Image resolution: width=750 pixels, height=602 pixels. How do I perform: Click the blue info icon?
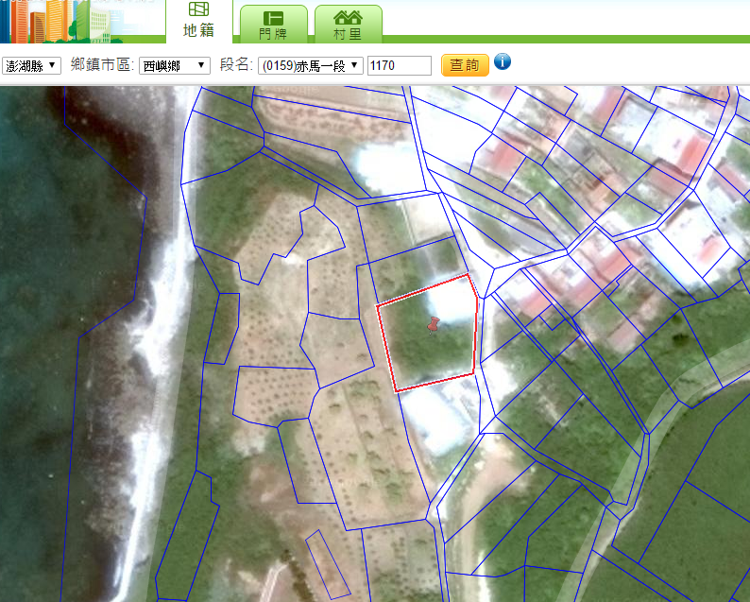[x=503, y=61]
